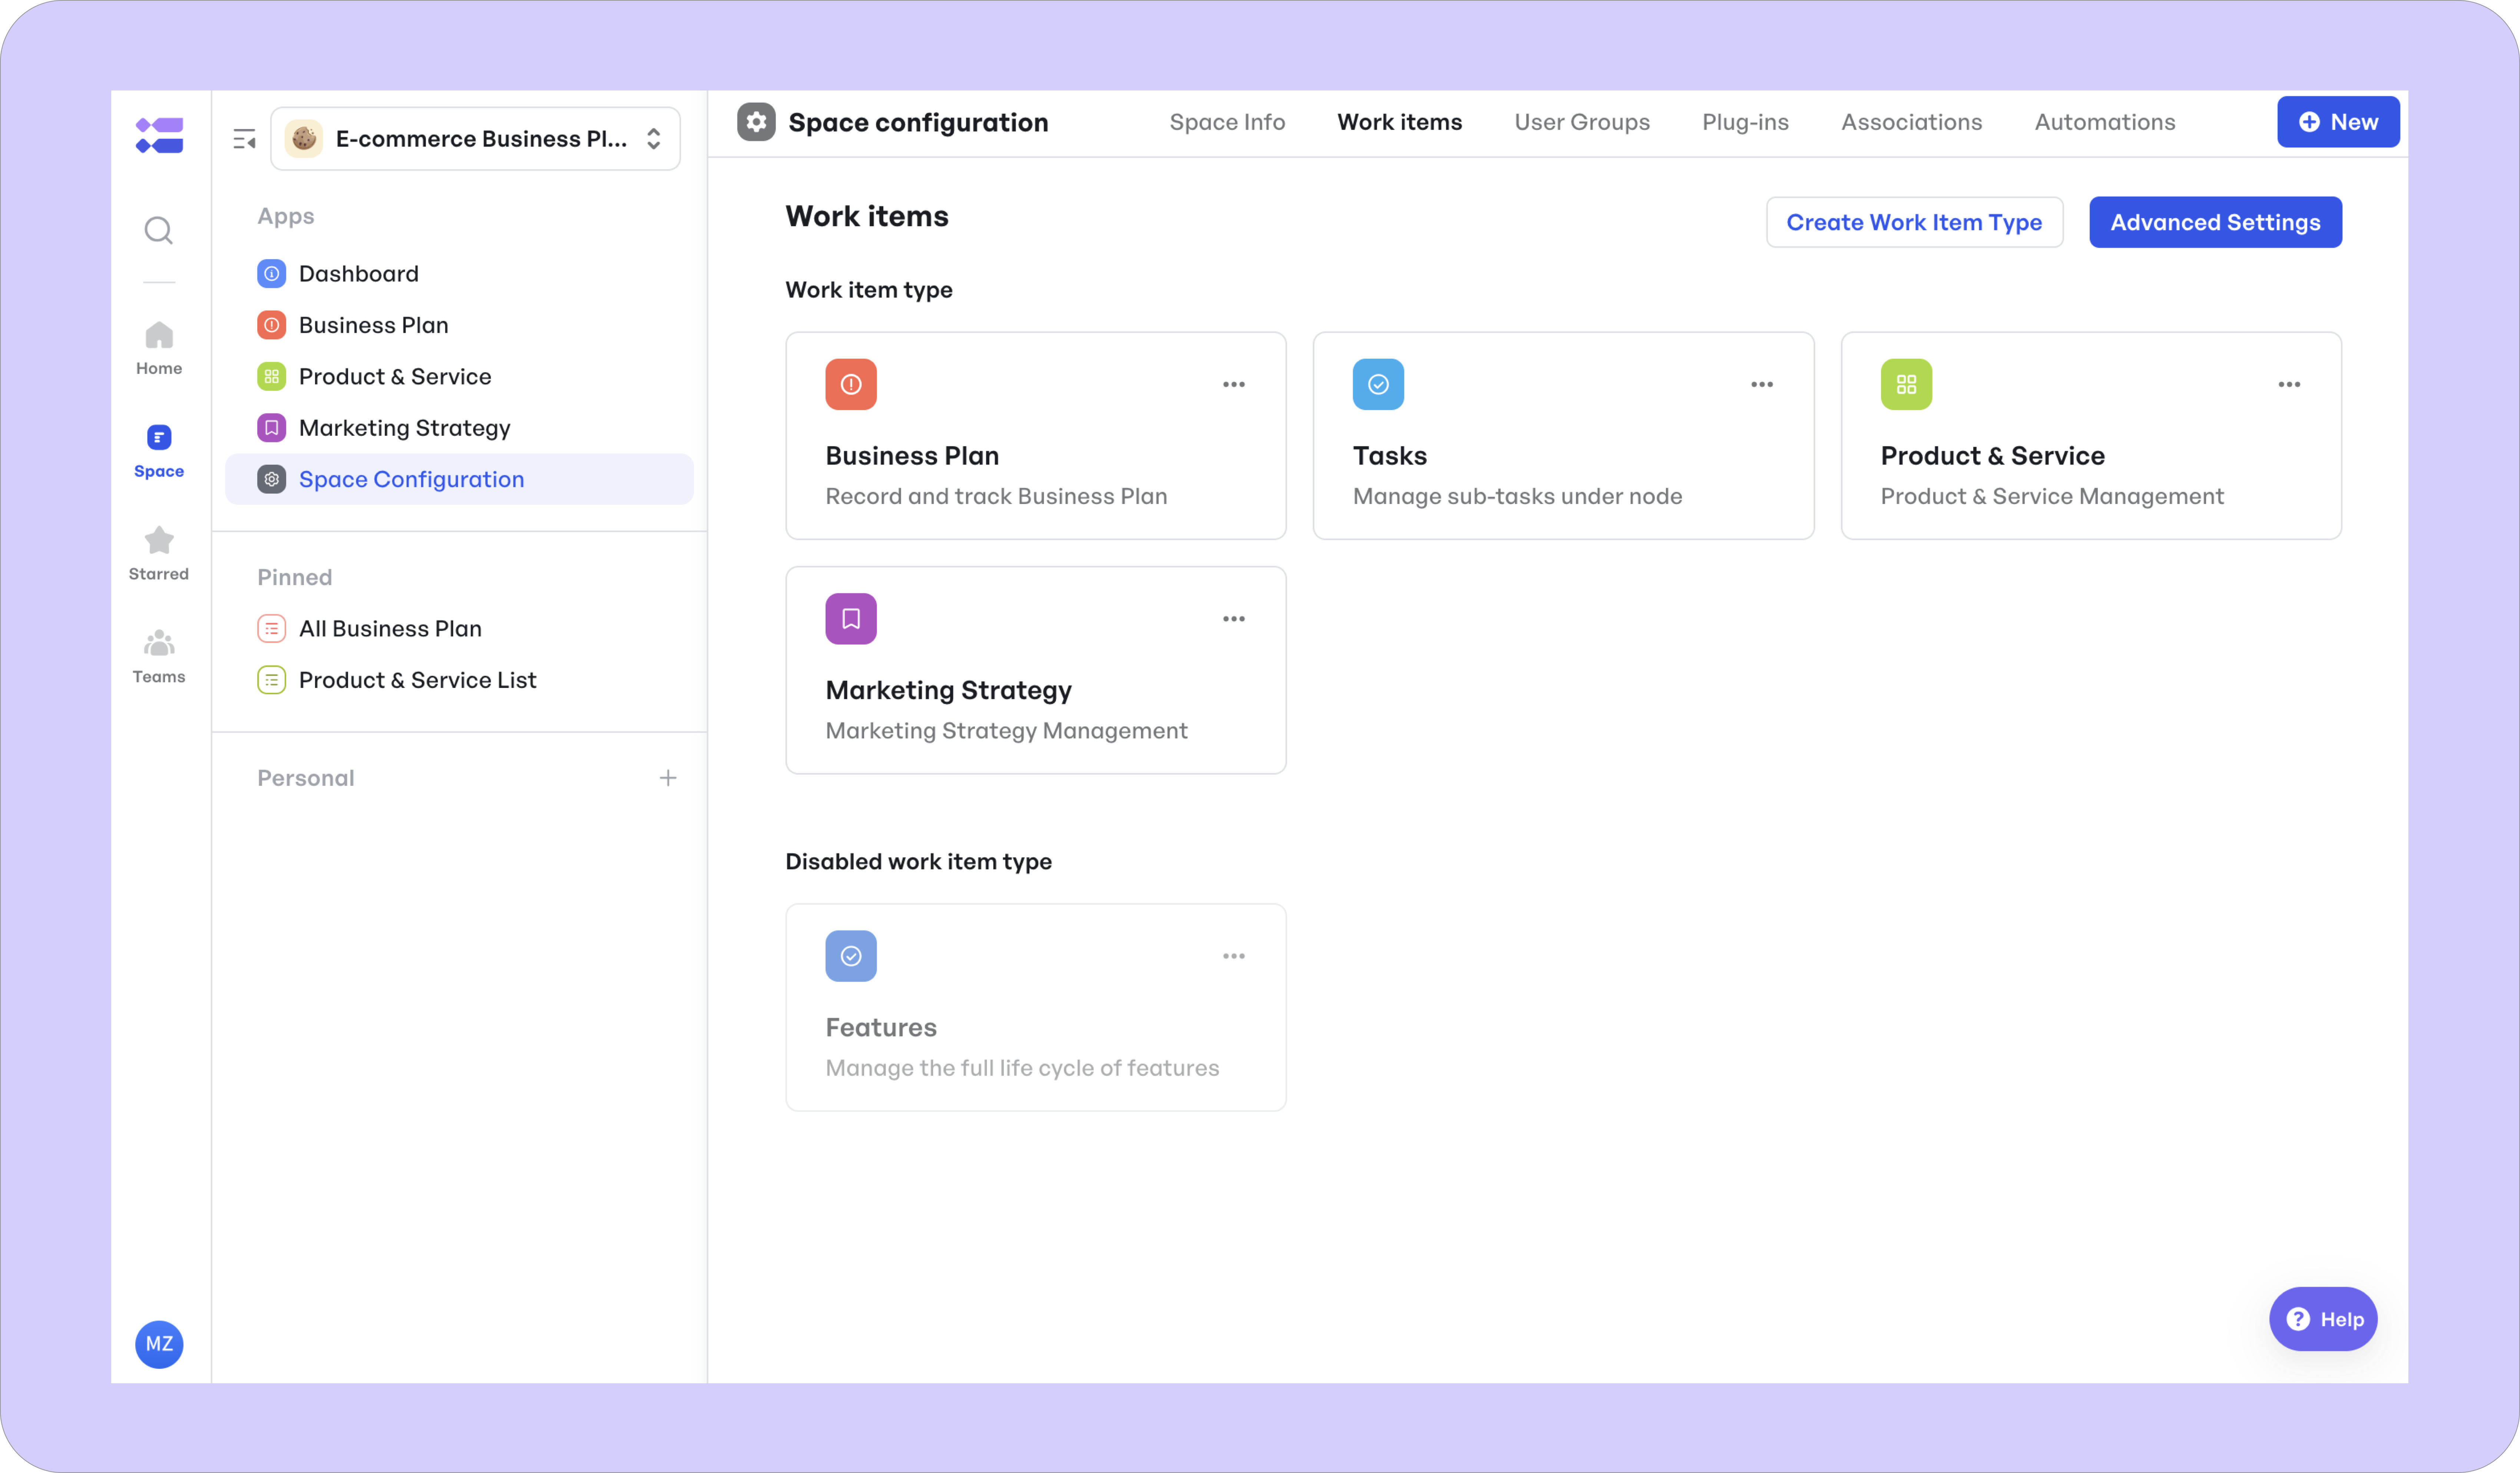Viewport: 2520px width, 1473px height.
Task: Open the pinned All Business Plan view
Action: click(x=459, y=629)
